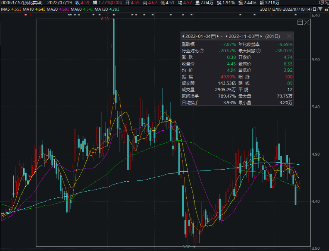Click help icon beside 行业对比
The height and width of the screenshot is (251, 329).
coord(202,51)
